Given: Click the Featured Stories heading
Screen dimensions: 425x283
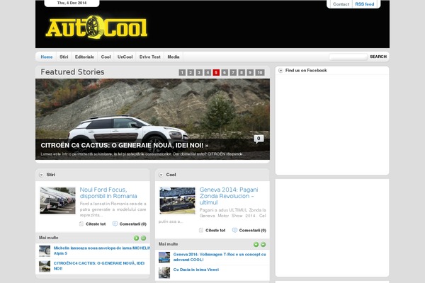Looking at the screenshot, I should click(x=72, y=72).
